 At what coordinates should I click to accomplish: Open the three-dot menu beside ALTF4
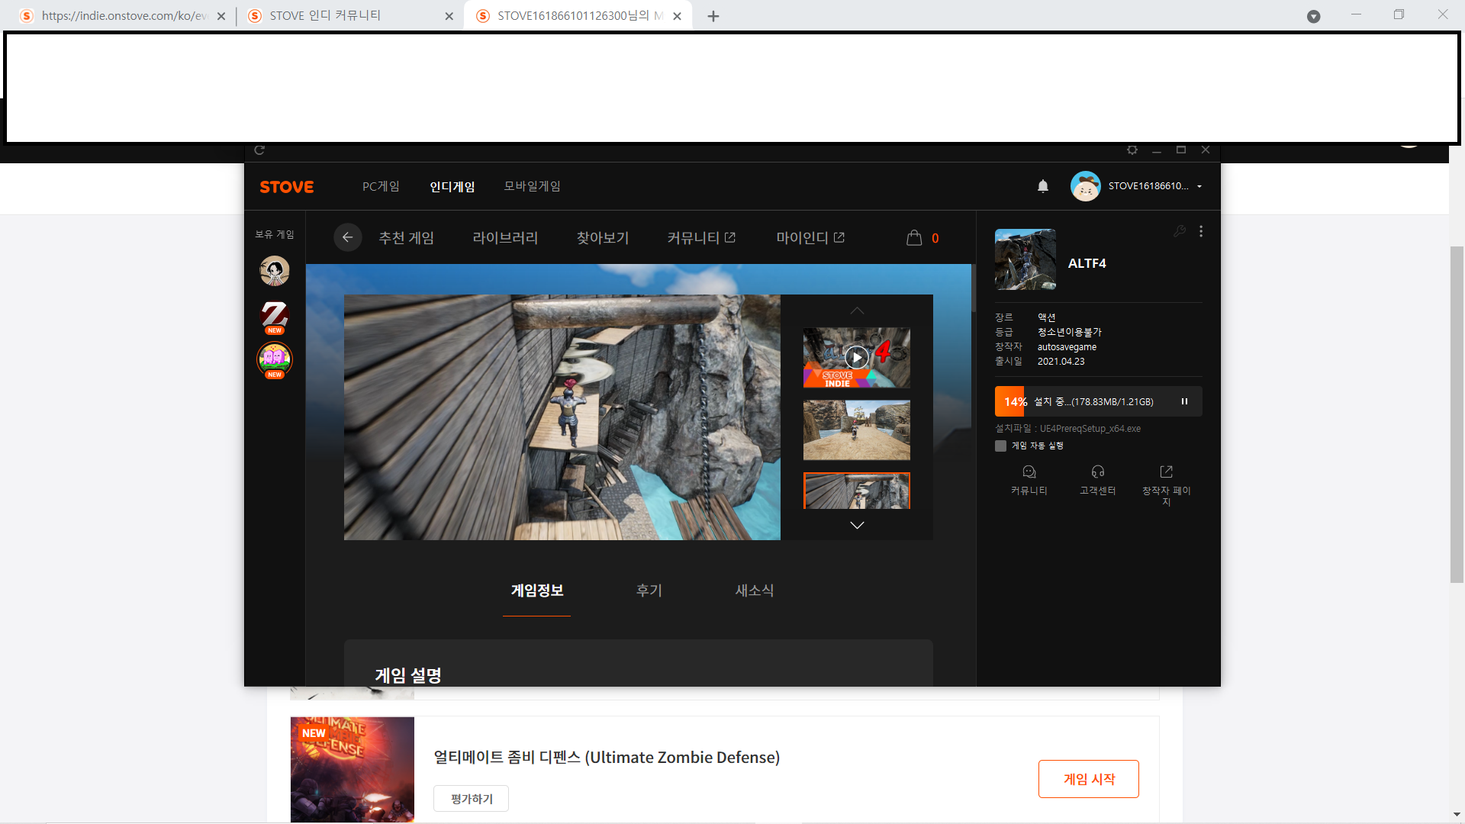point(1201,231)
